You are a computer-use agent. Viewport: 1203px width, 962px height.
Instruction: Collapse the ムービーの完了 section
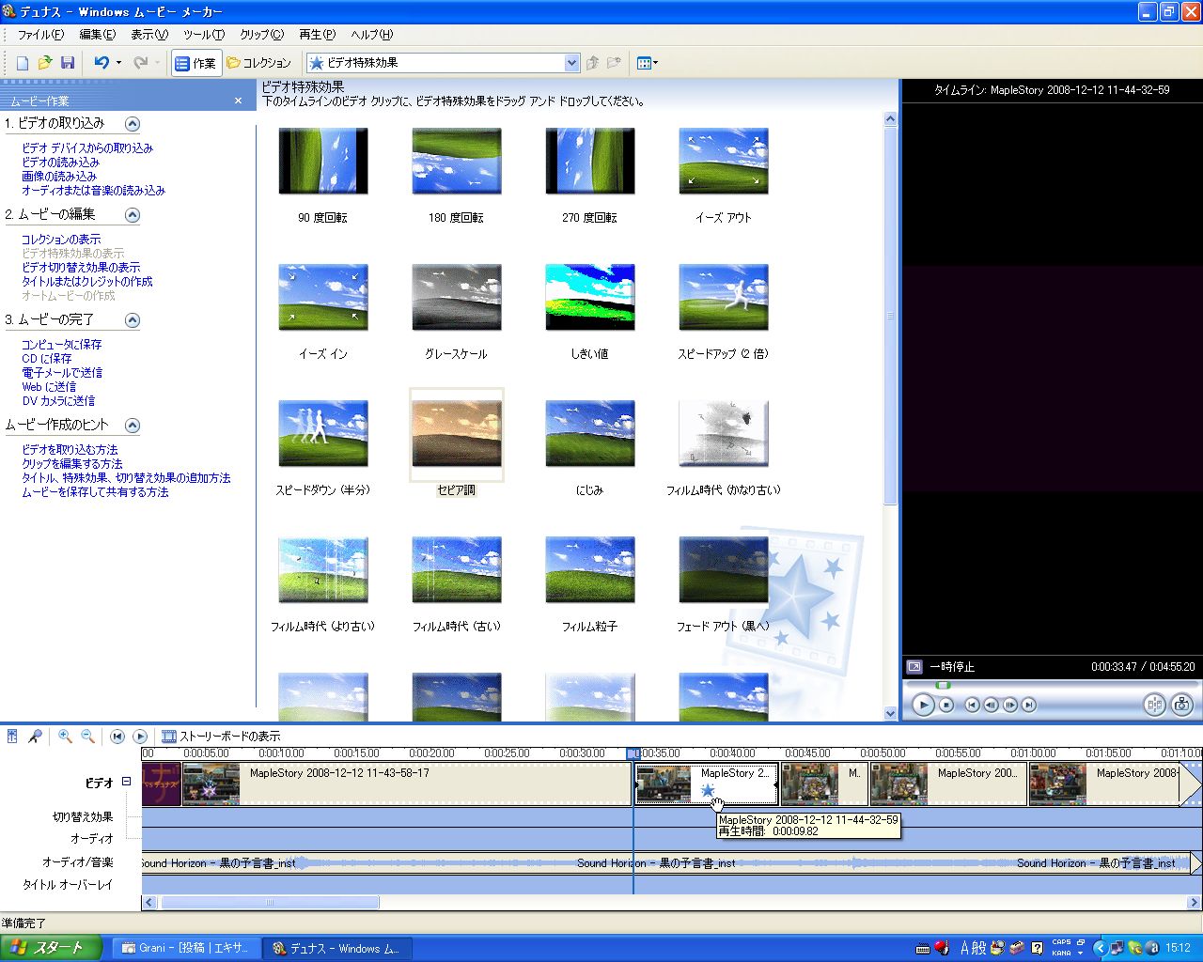[x=133, y=320]
